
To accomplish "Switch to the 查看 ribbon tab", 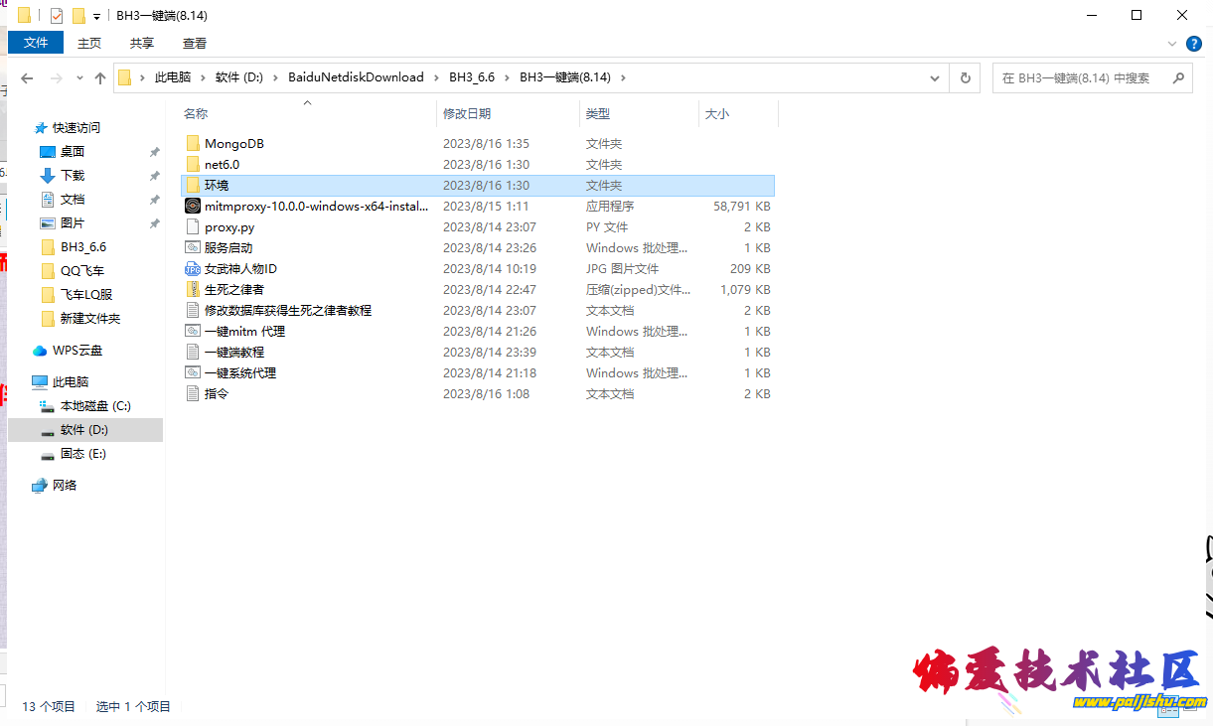I will click(195, 43).
